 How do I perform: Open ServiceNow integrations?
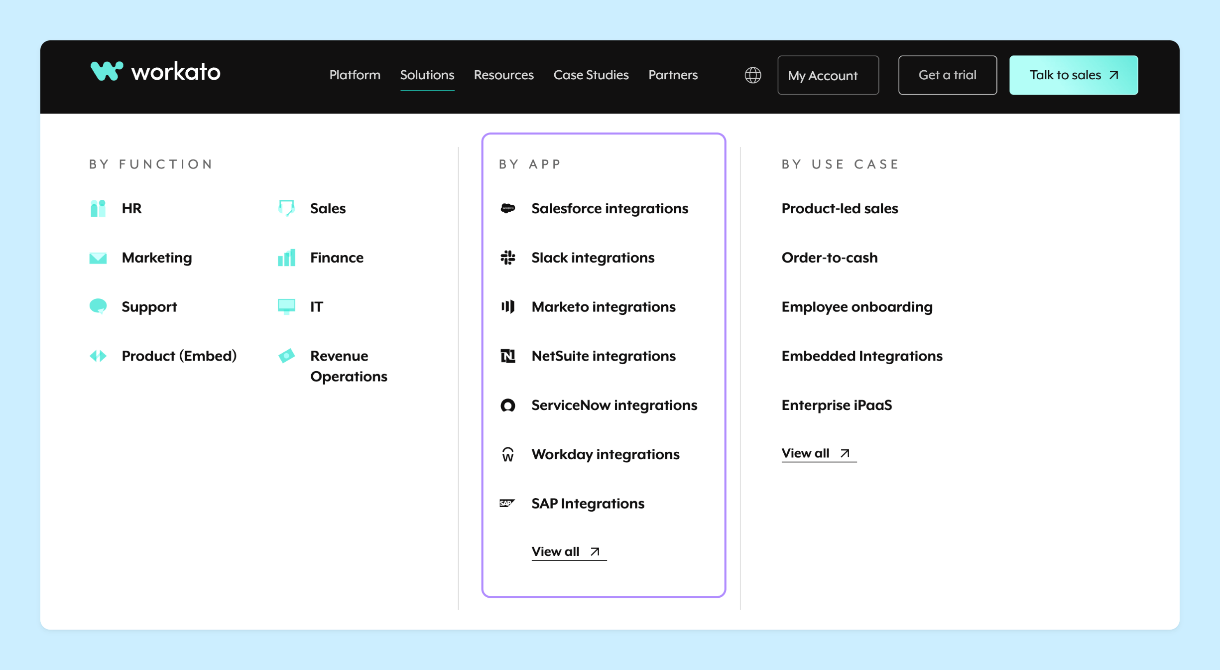(x=614, y=405)
